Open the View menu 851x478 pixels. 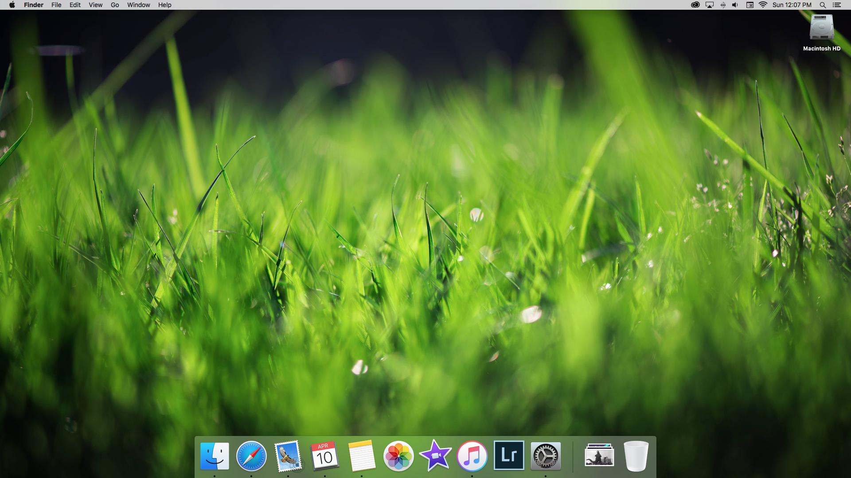[95, 5]
